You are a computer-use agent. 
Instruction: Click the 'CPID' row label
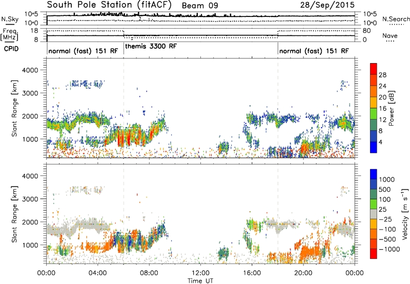(x=11, y=49)
